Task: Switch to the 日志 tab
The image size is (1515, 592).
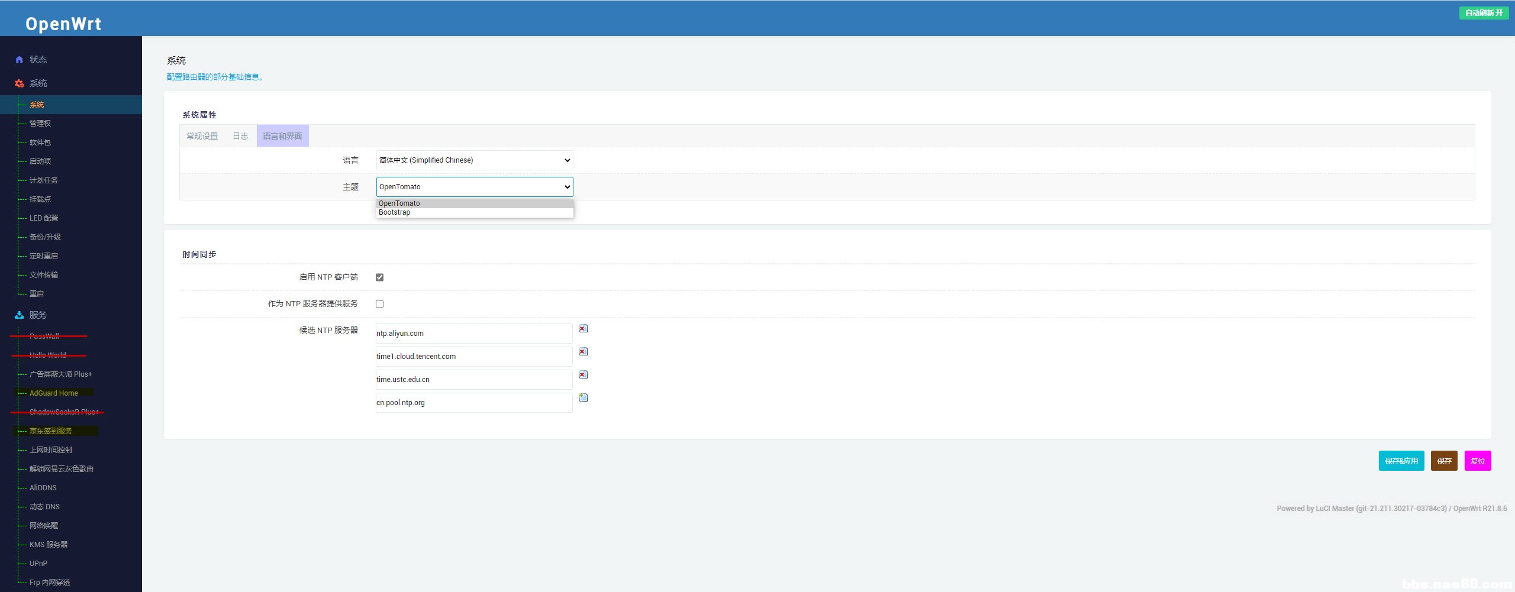Action: [x=240, y=136]
